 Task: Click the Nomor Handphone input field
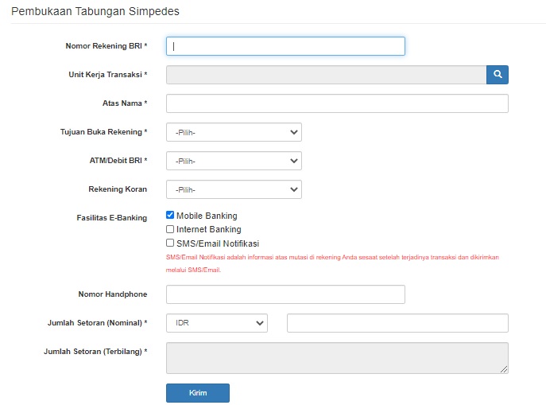click(x=285, y=294)
